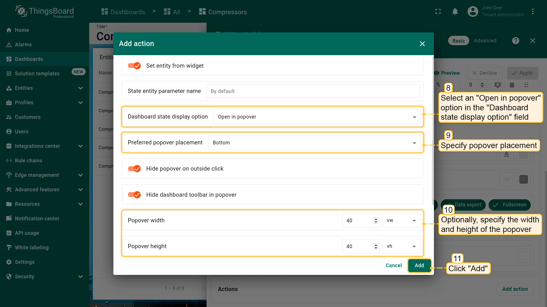This screenshot has height=307, width=547.
Task: Open Preferred popover placement dropdown
Action: click(x=314, y=143)
